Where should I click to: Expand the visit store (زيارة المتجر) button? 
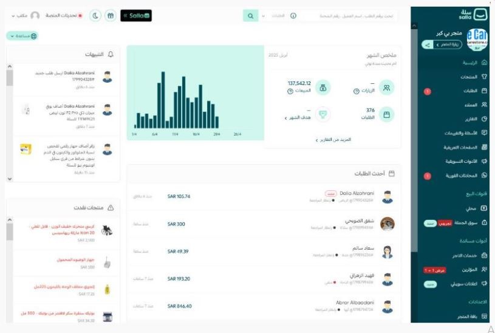[x=448, y=44]
